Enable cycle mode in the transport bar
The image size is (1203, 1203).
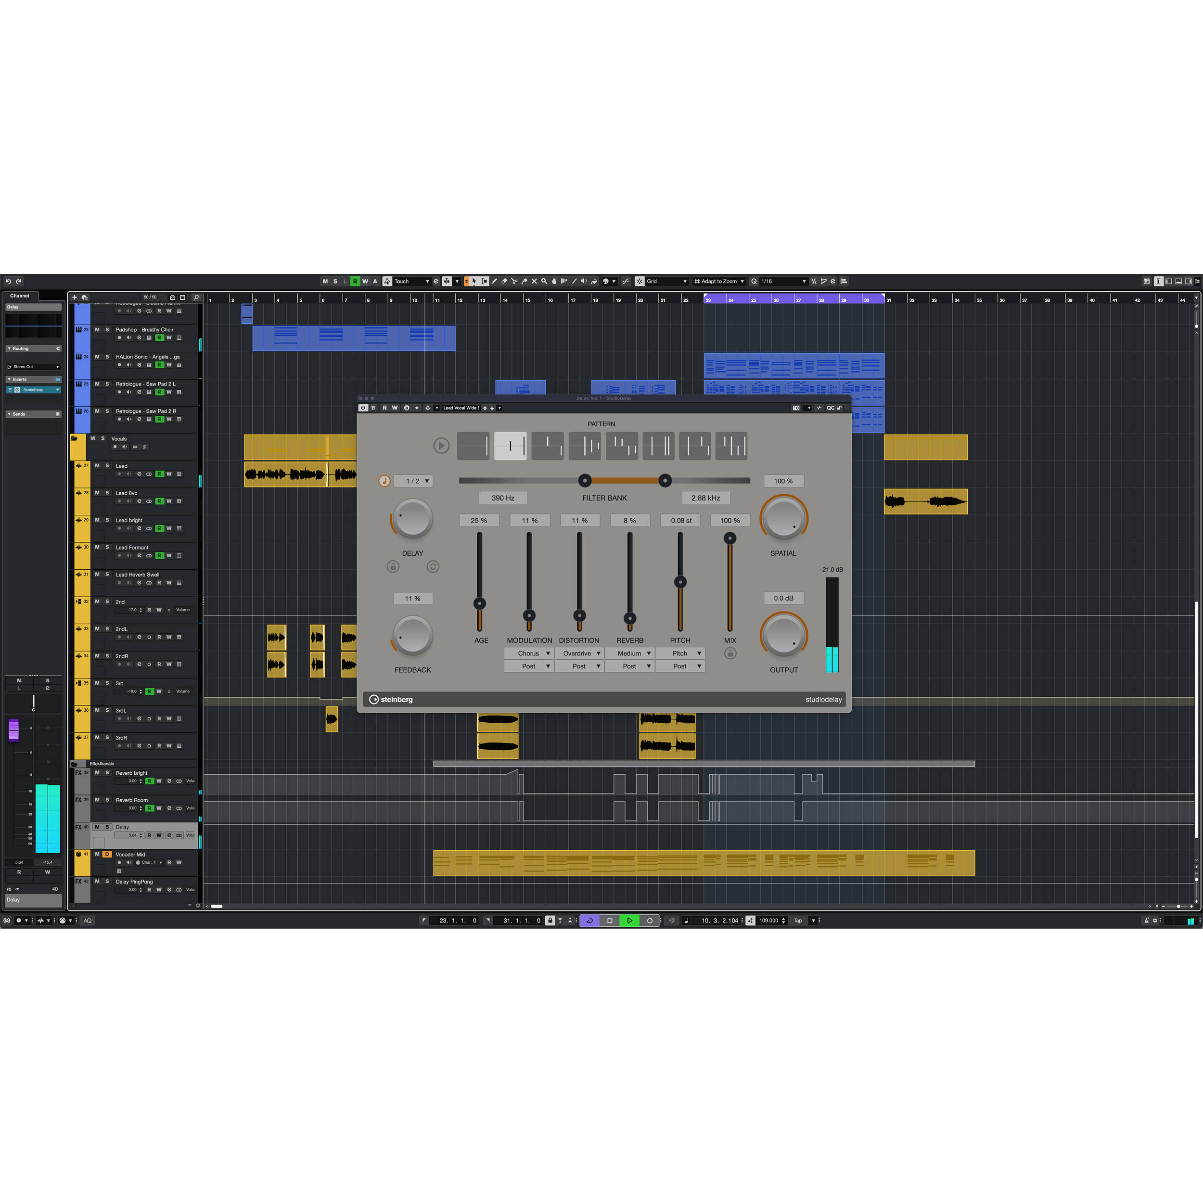[x=589, y=921]
